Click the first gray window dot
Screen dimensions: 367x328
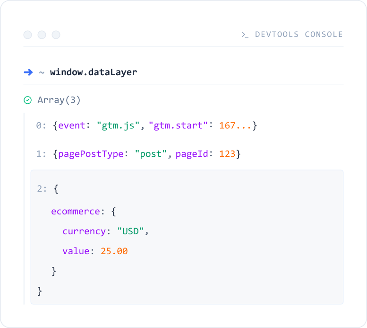pyautogui.click(x=28, y=35)
